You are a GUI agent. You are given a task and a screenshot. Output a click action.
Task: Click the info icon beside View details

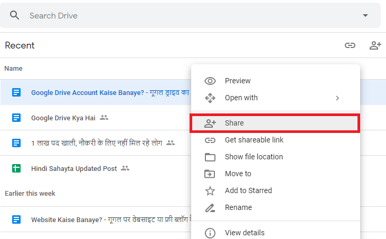(x=210, y=233)
